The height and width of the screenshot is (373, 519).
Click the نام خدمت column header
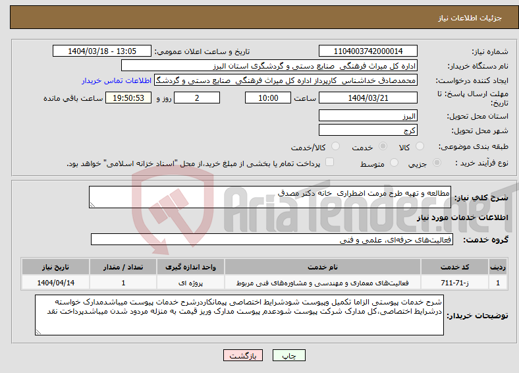322,267
